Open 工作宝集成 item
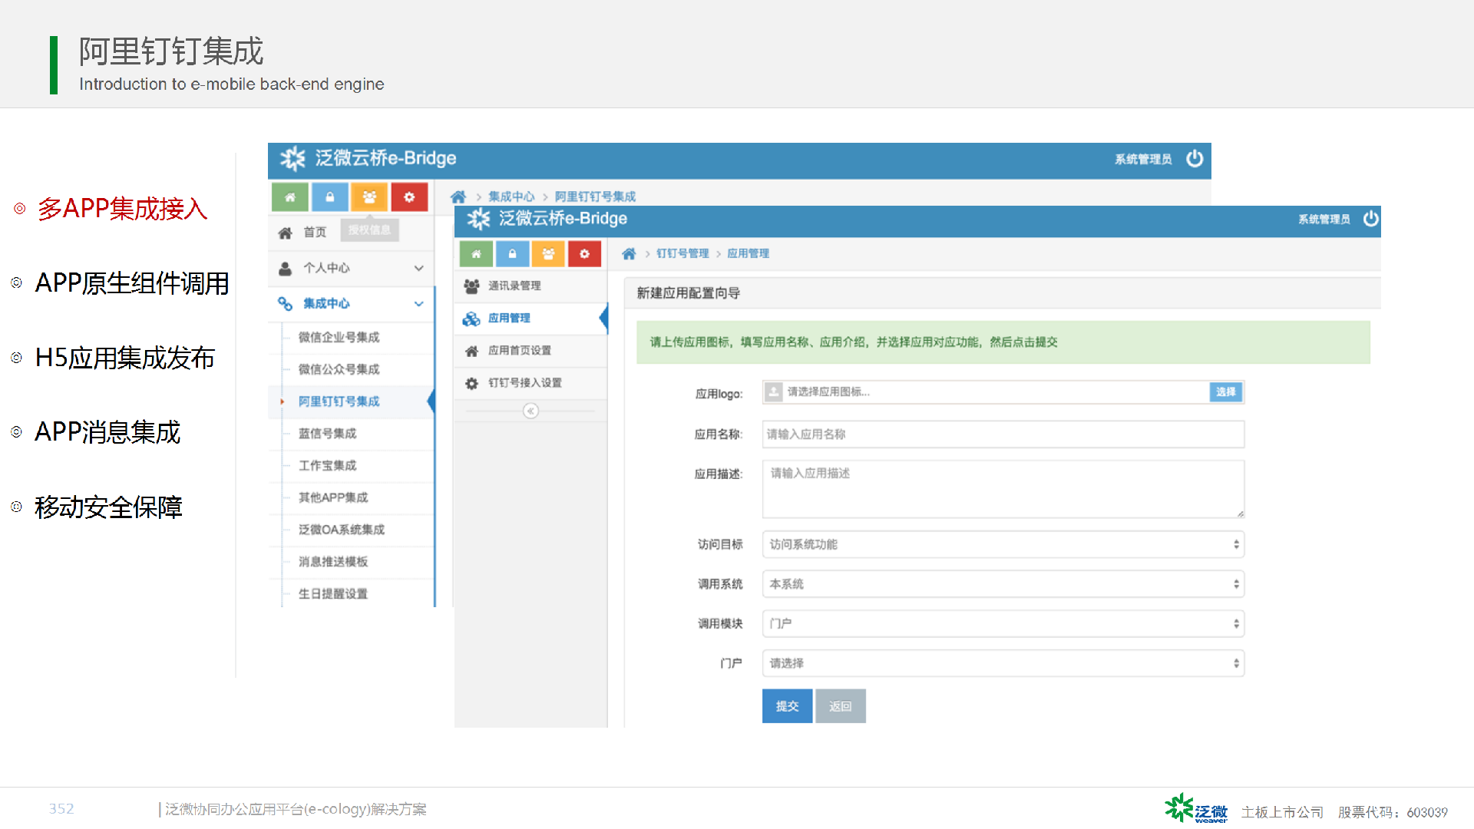This screenshot has height=829, width=1474. point(327,466)
